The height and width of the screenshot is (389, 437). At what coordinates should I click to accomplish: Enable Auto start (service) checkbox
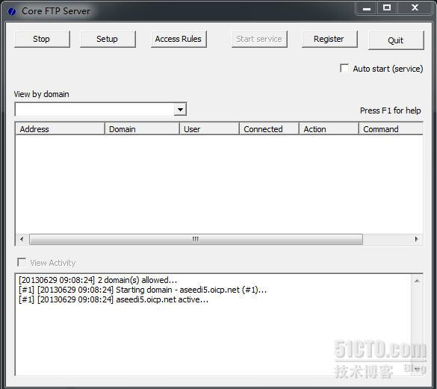tap(344, 68)
